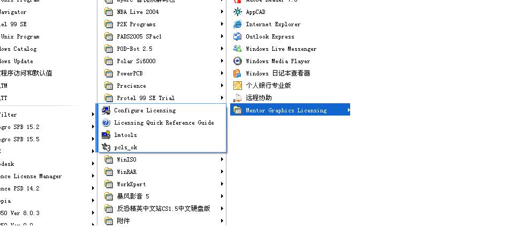Open Windows Live Messenger icon
Viewport: 515px width, 252px height.
tap(238, 49)
